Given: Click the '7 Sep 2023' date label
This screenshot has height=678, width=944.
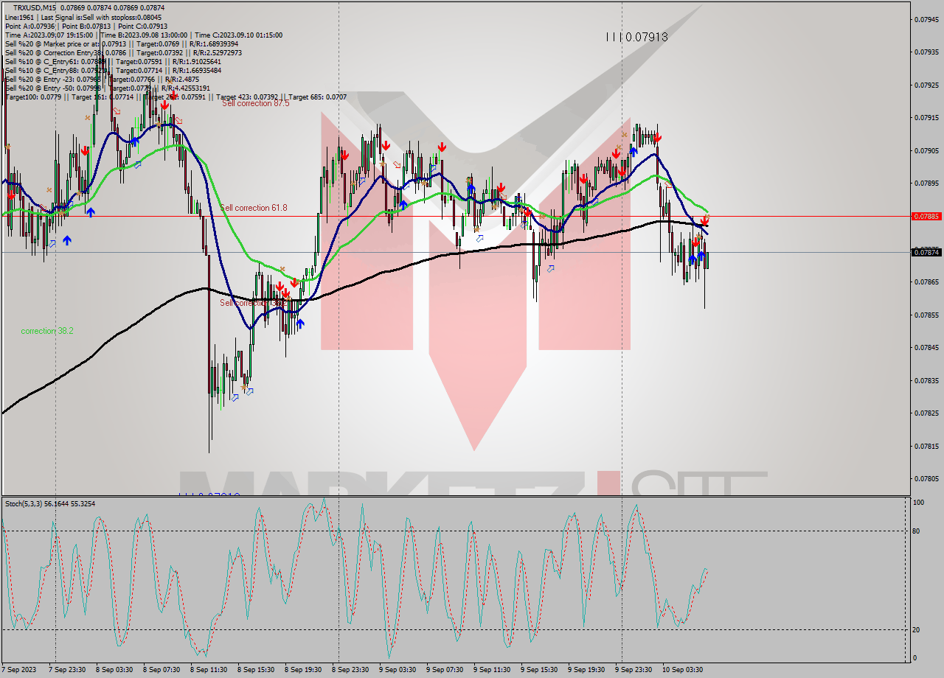Looking at the screenshot, I should click(x=19, y=670).
